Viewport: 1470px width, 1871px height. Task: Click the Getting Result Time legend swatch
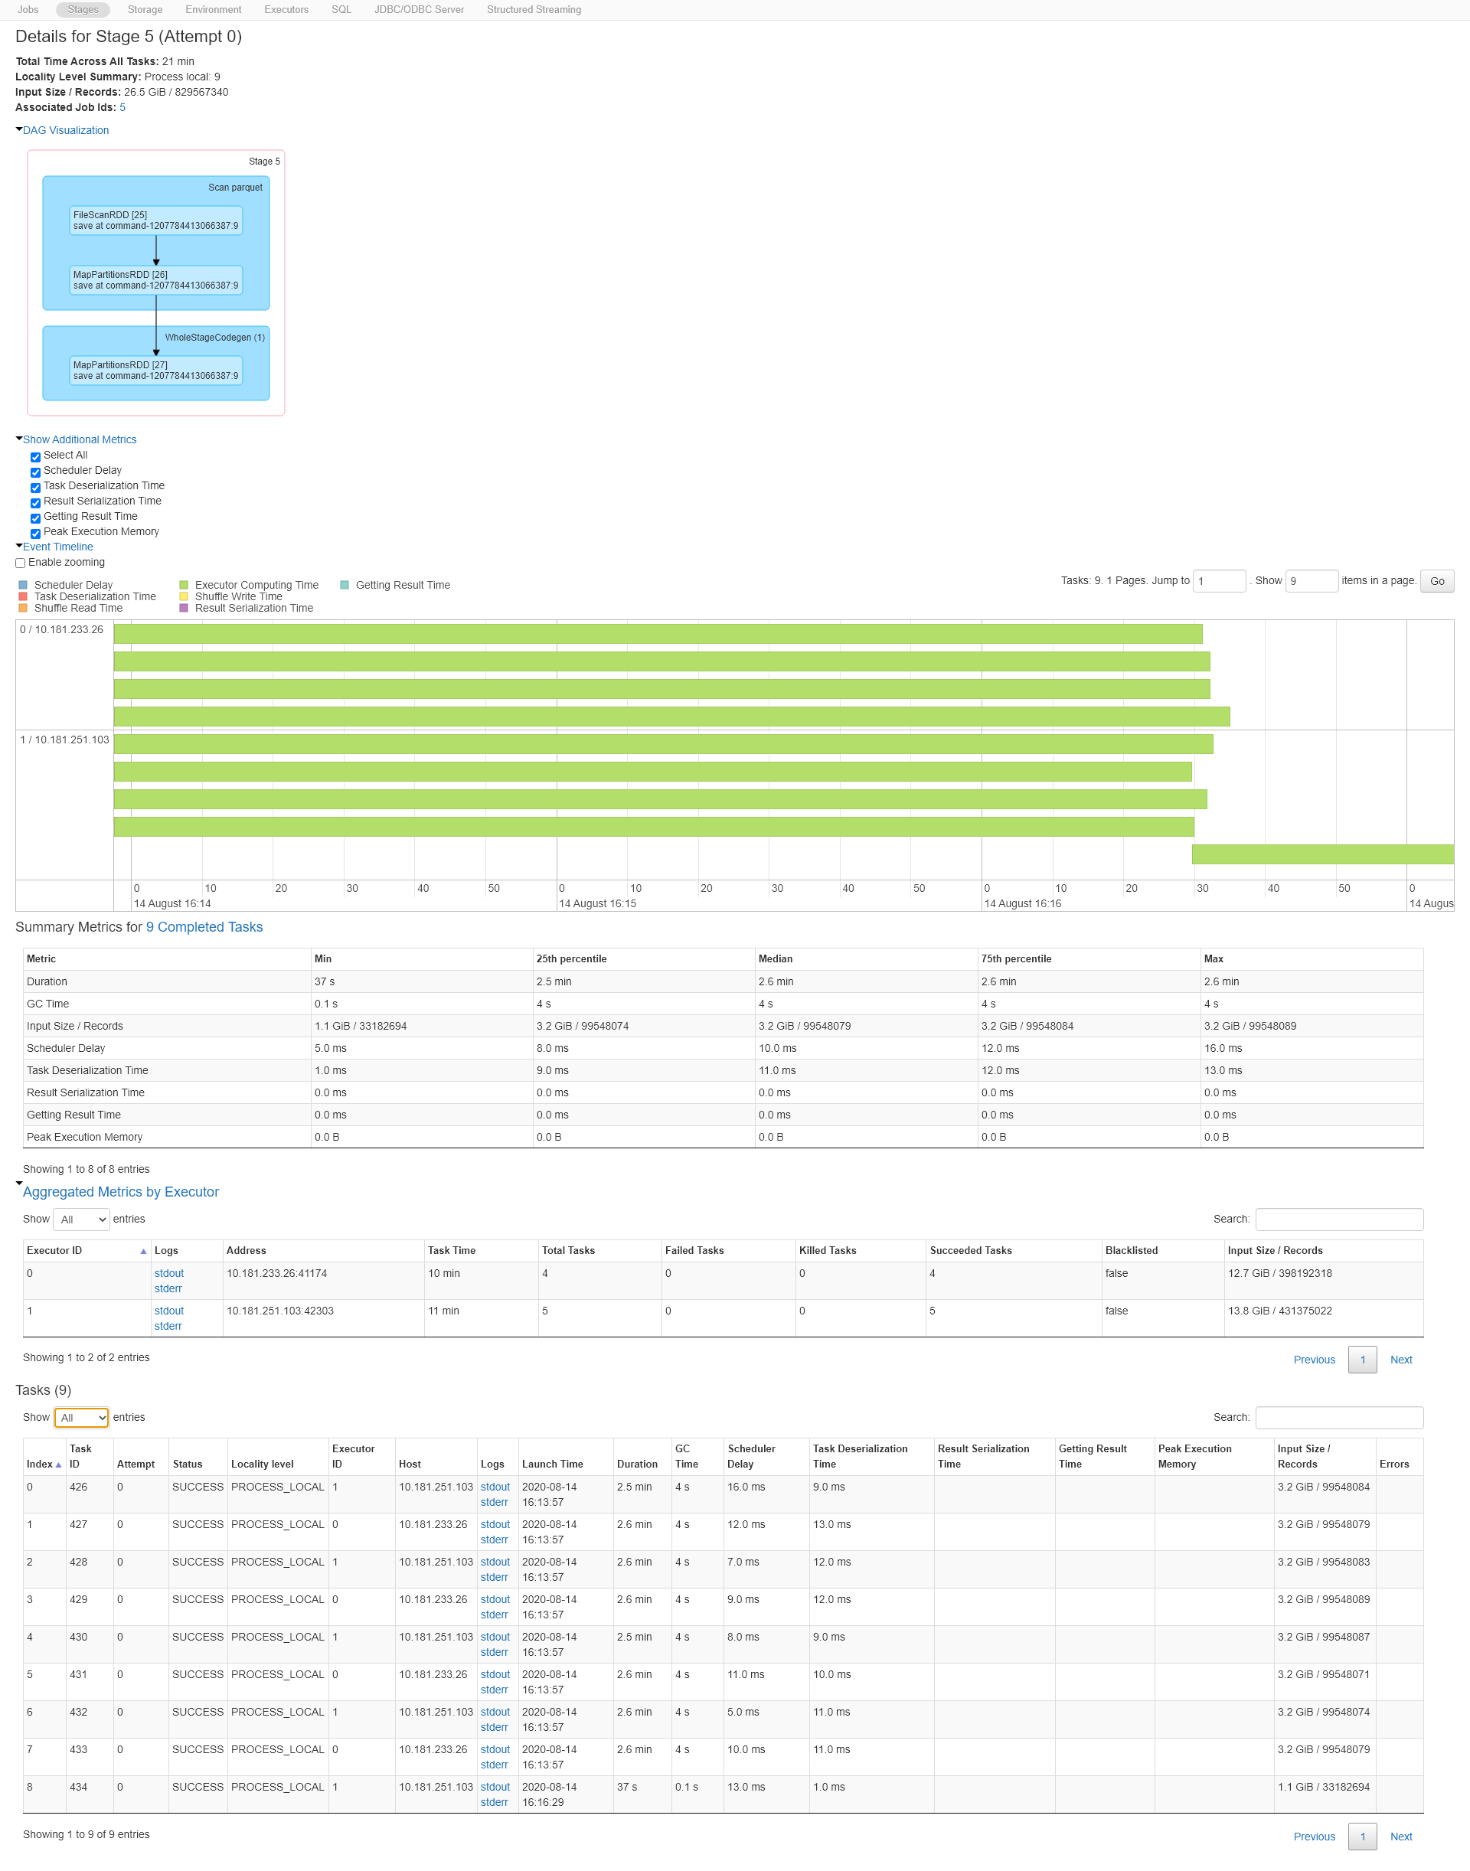coord(345,585)
